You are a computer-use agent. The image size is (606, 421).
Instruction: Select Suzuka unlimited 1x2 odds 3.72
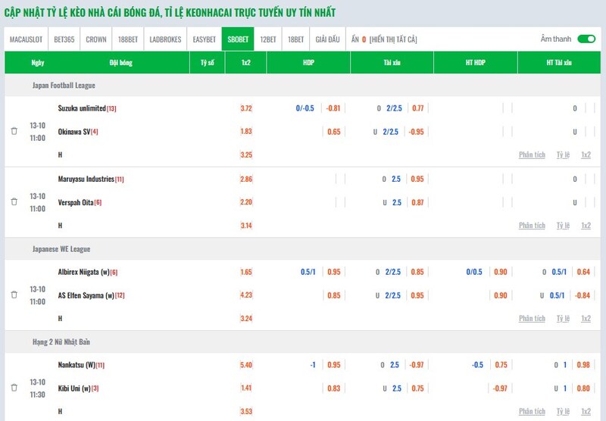click(246, 108)
